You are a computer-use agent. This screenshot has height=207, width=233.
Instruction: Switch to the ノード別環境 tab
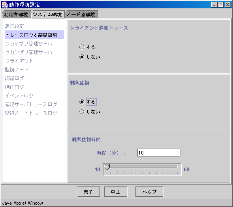pyautogui.click(x=81, y=15)
